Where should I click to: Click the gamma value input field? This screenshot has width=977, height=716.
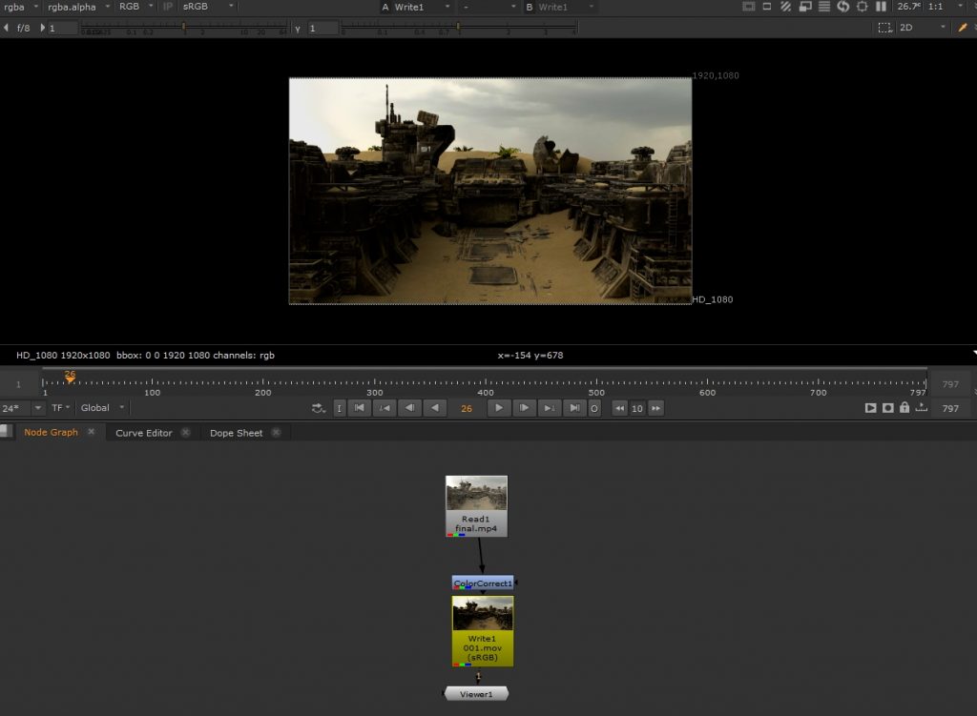click(323, 28)
